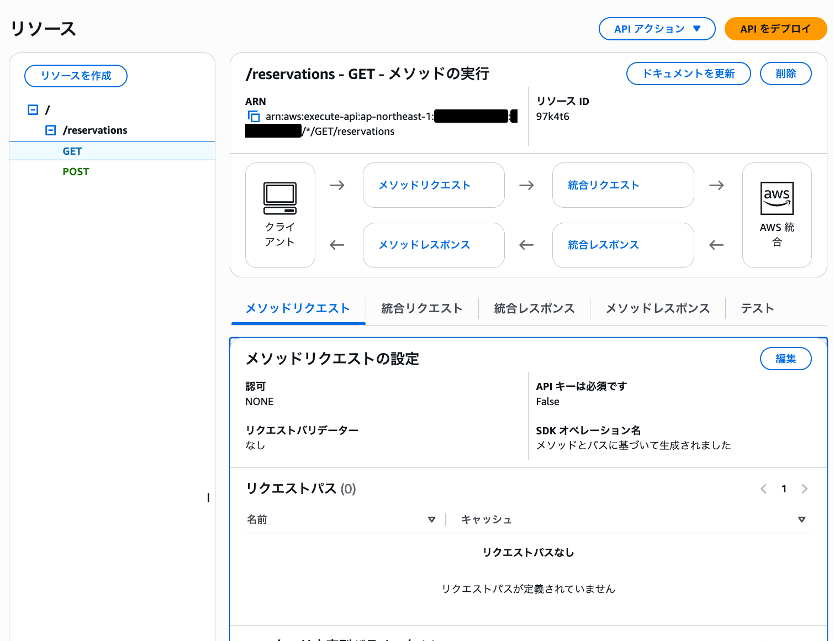
Task: Go to next page of リクエストパス list
Action: pos(804,488)
